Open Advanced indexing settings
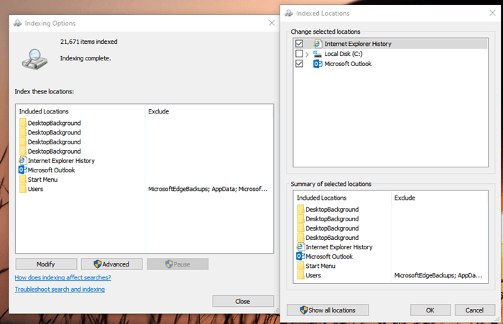This screenshot has width=503, height=324. (111, 264)
